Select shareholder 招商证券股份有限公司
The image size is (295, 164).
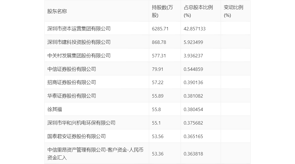click(72, 82)
